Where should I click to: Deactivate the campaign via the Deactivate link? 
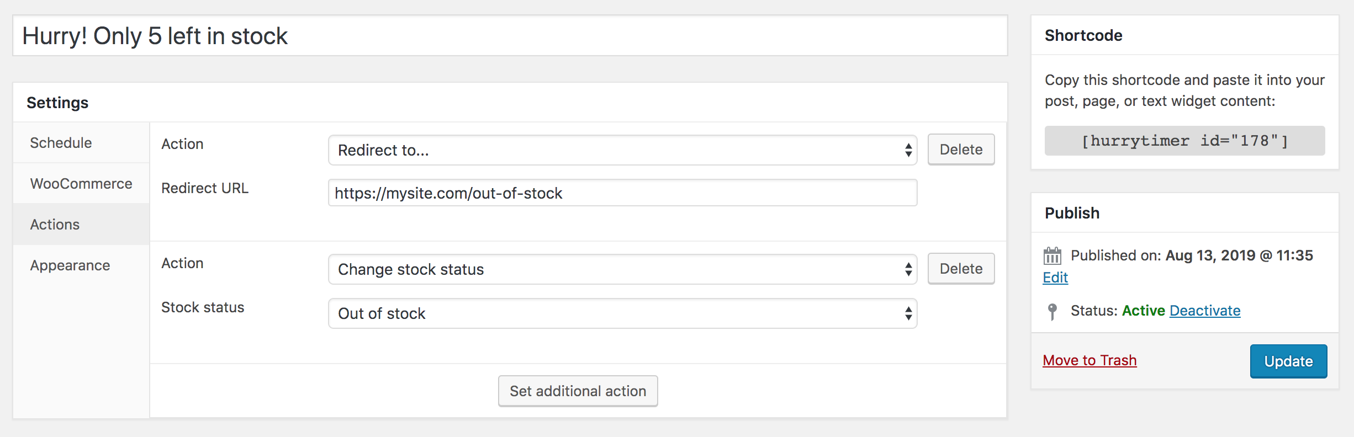click(x=1205, y=311)
